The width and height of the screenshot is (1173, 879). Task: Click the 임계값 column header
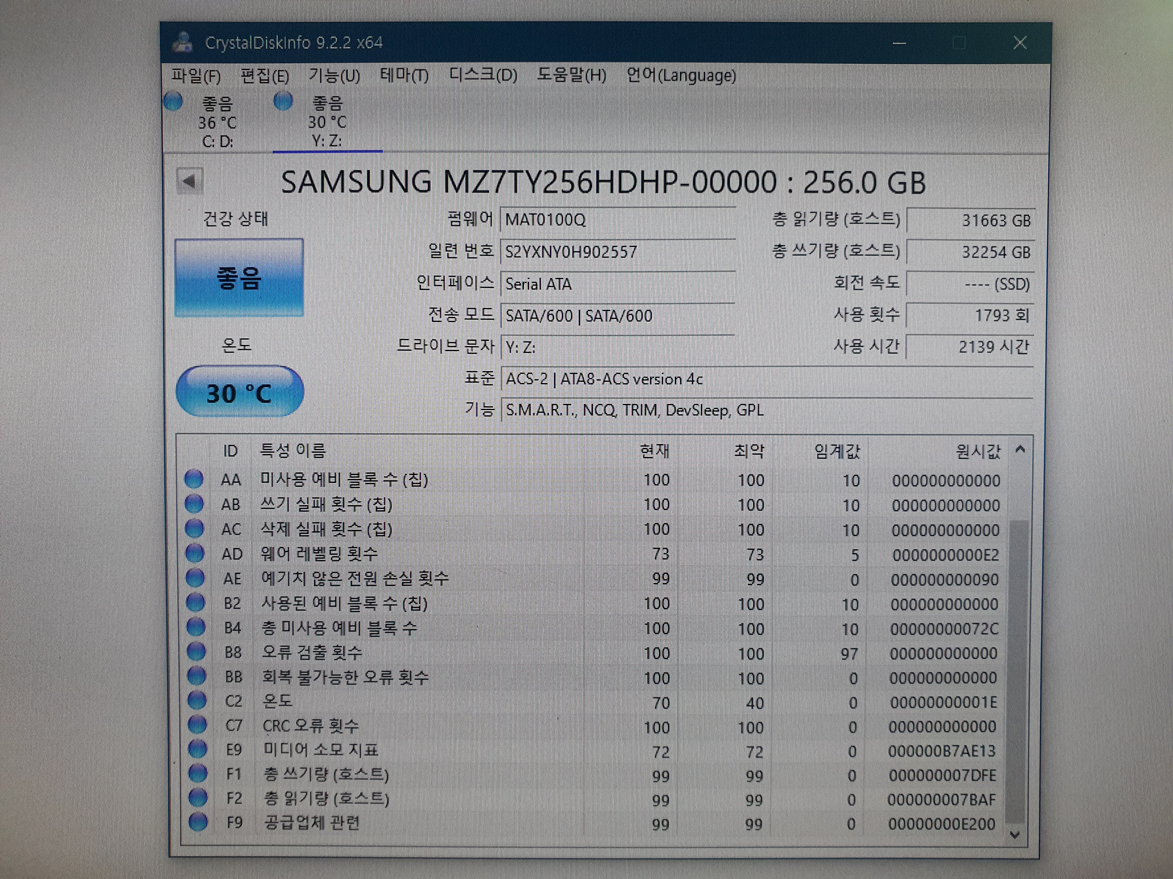pyautogui.click(x=837, y=451)
